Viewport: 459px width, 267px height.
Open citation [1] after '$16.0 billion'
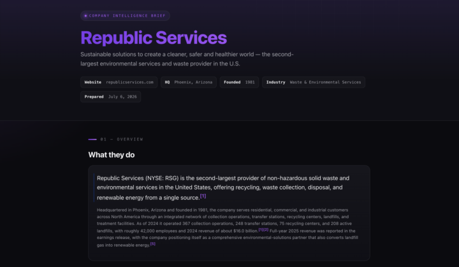coord(261,229)
